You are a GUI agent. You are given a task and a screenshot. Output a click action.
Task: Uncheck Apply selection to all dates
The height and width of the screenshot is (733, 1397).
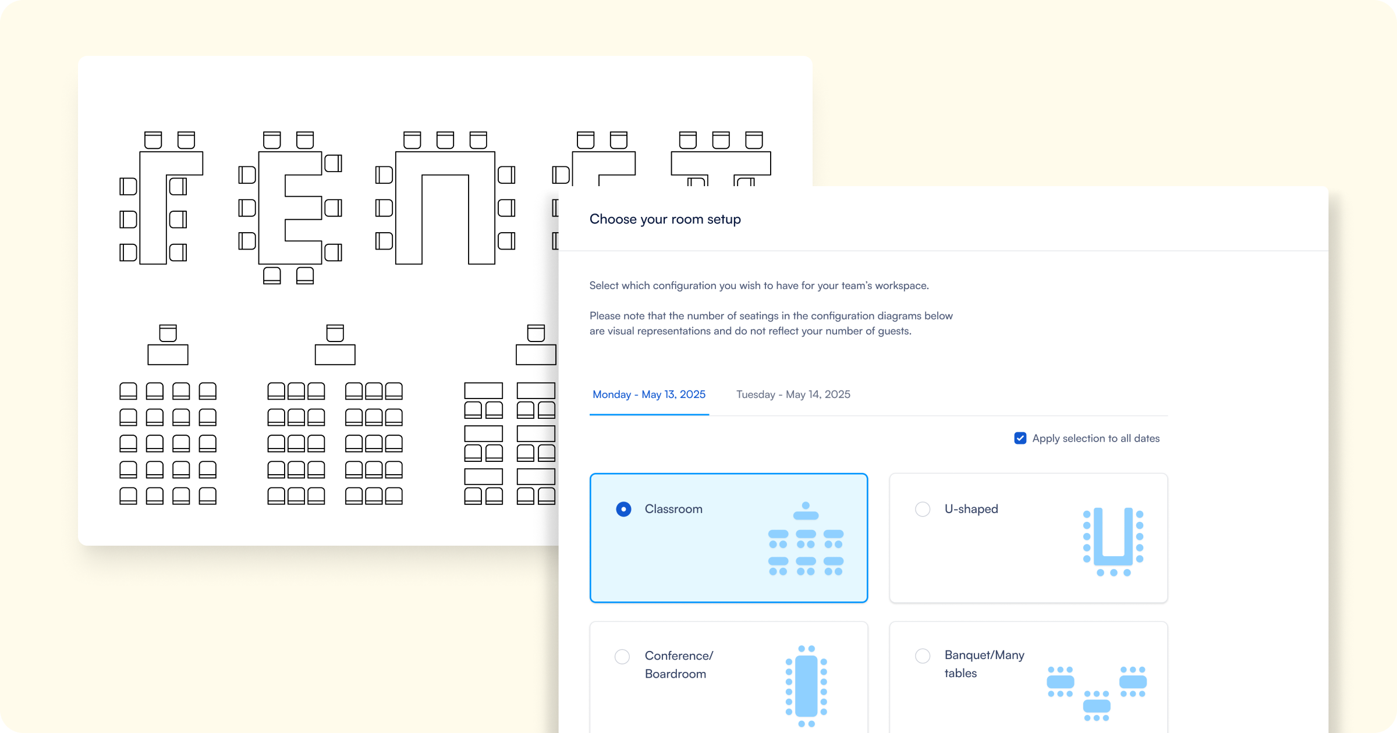click(x=1020, y=438)
